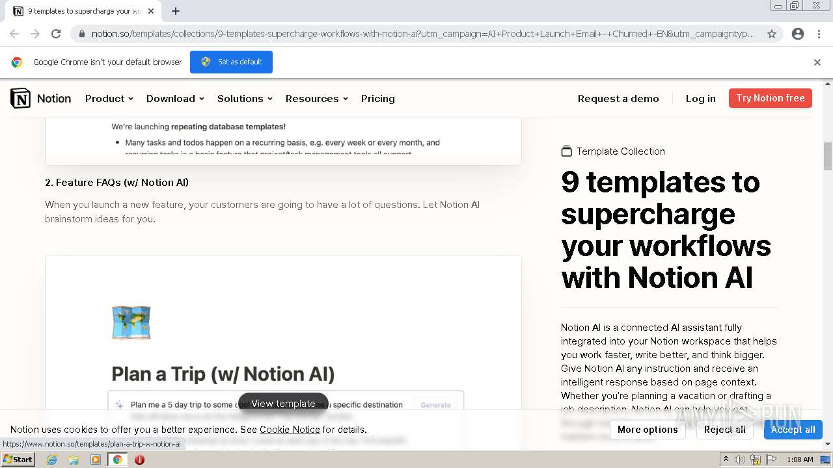Click the '9 templates to supercharge' title

pyautogui.click(x=666, y=229)
